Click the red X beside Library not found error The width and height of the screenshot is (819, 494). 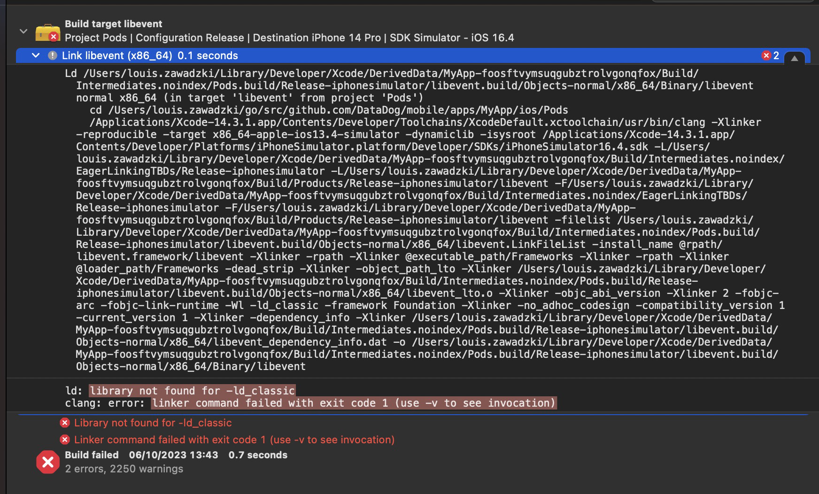[x=64, y=423]
